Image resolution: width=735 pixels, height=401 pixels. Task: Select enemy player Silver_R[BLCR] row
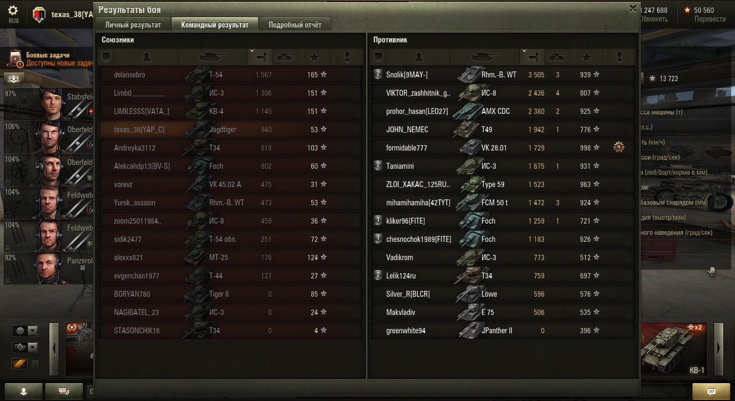503,294
